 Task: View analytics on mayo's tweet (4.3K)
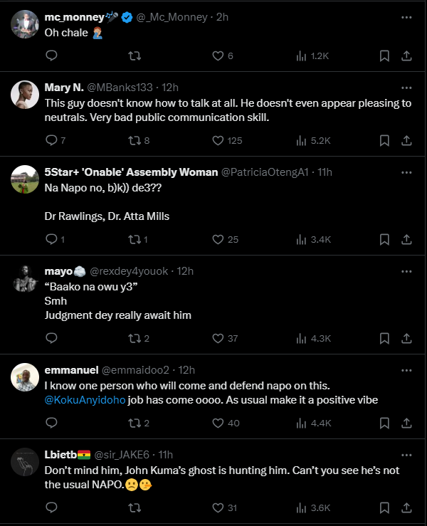coord(301,338)
